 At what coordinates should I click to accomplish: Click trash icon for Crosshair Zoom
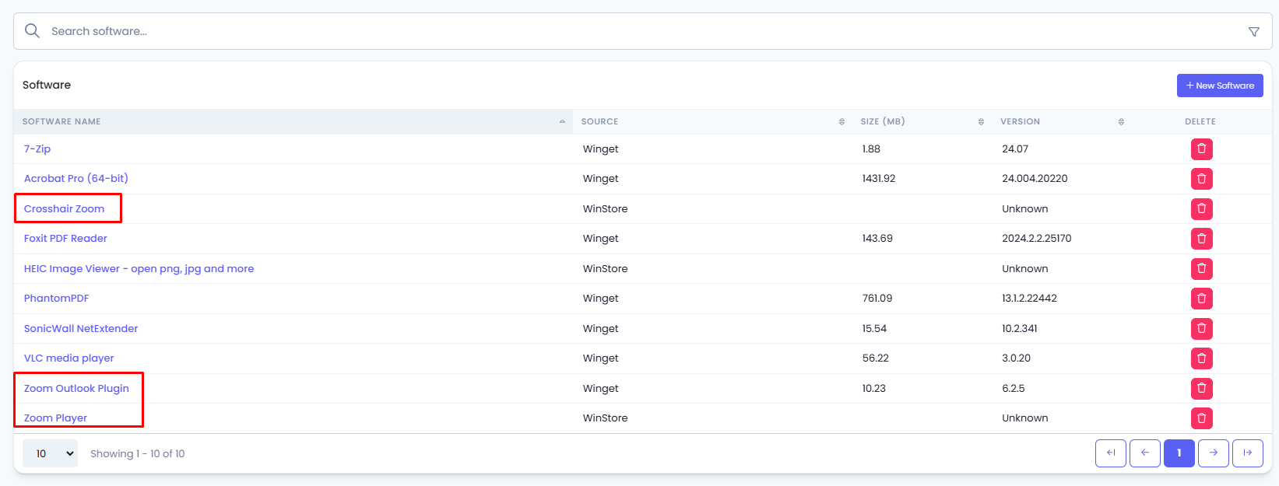pyautogui.click(x=1201, y=208)
